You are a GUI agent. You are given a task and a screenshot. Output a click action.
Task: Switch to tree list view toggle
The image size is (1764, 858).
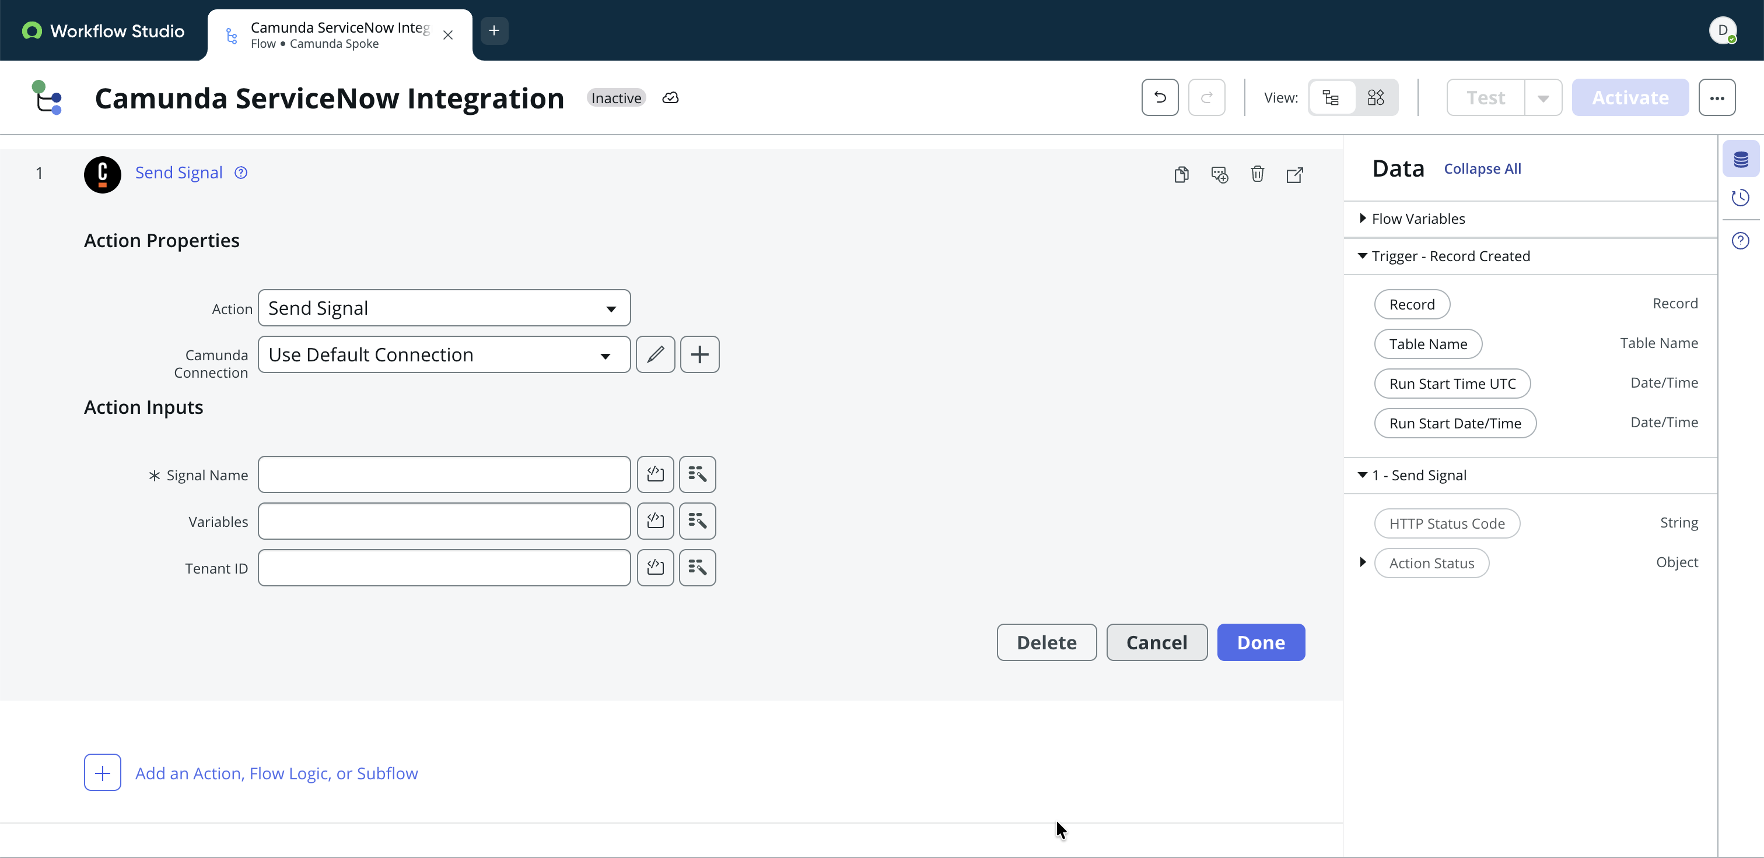pos(1331,98)
